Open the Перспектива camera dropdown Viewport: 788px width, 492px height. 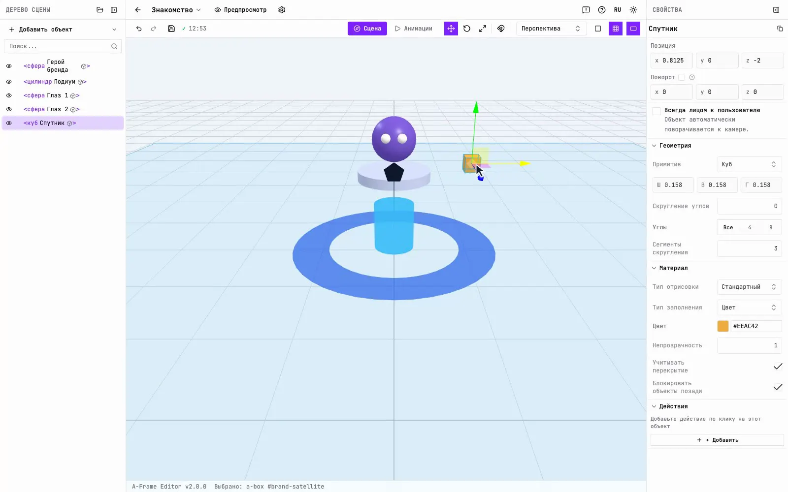(551, 29)
